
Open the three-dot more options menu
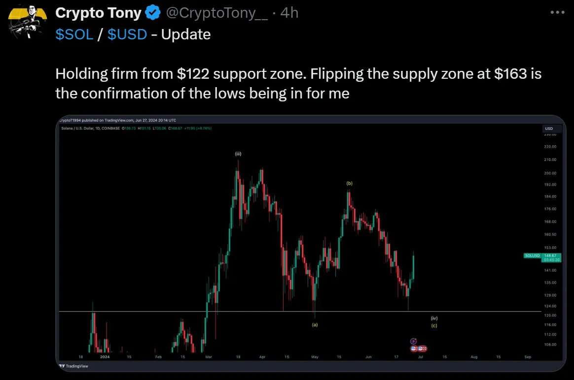(557, 12)
